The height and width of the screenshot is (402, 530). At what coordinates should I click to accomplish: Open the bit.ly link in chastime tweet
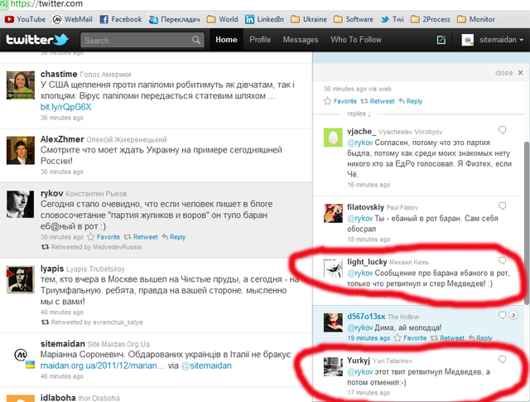pyautogui.click(x=65, y=107)
